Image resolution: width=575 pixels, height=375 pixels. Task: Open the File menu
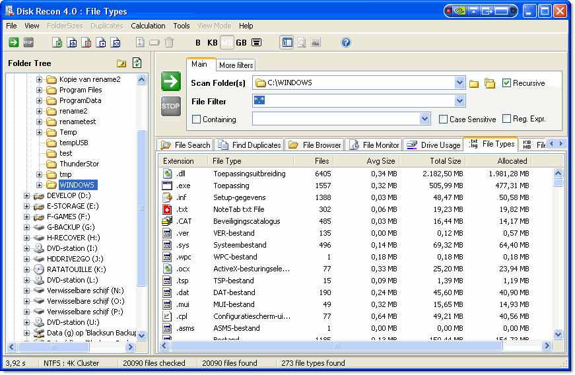pyautogui.click(x=11, y=26)
